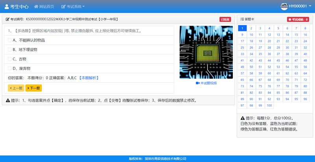This screenshot has width=315, height=162.
Task: Click the video camera icon for 本试题视频
Action: point(197,83)
